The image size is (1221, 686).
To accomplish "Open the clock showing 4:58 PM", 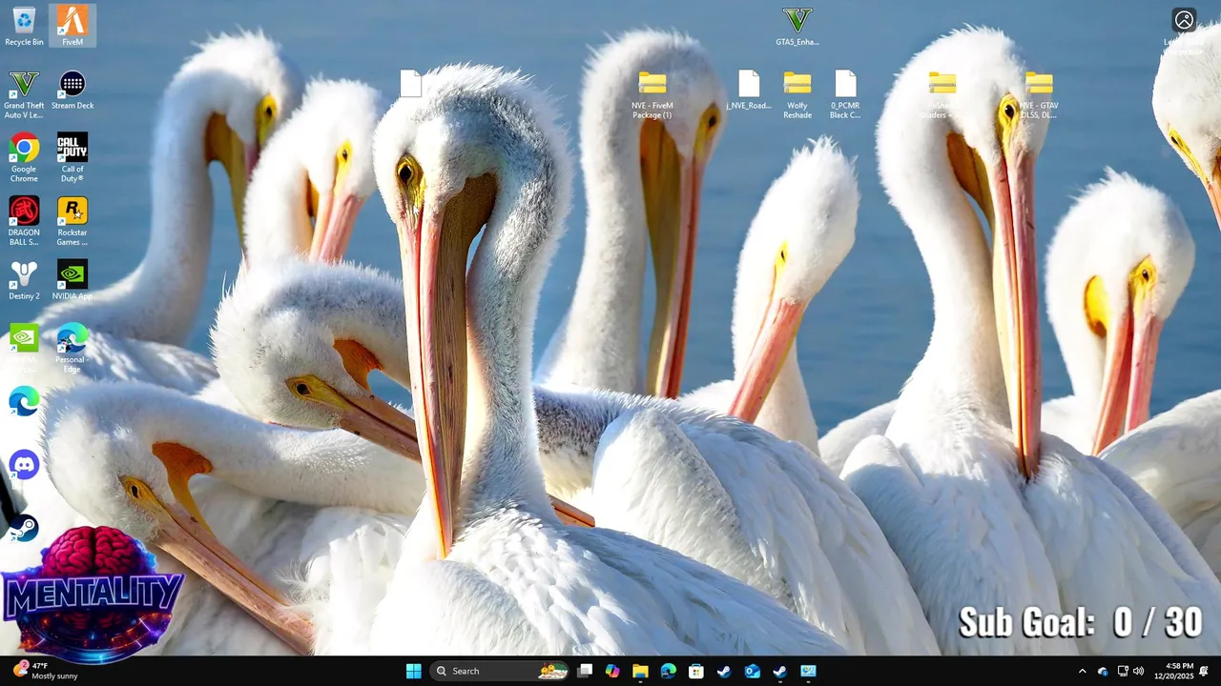I will 1173,671.
